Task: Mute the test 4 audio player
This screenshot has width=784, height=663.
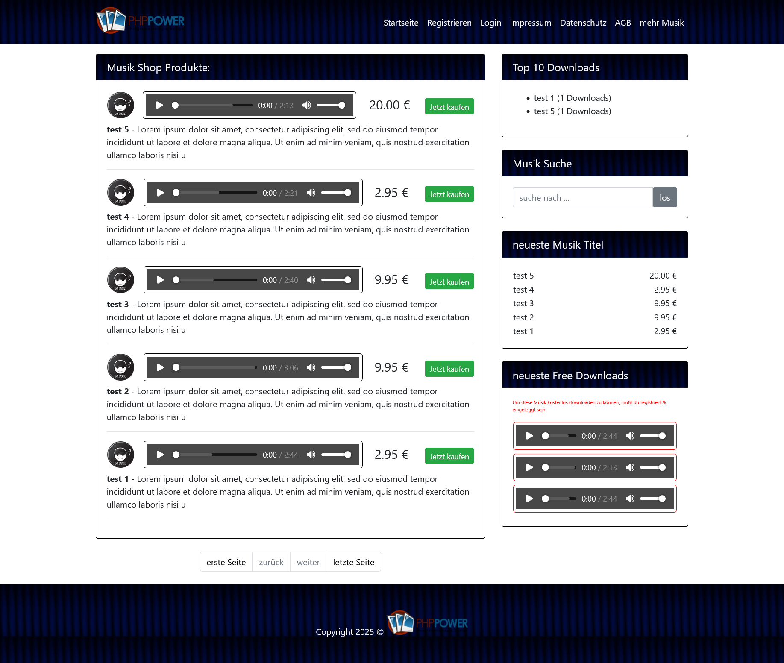Action: (311, 193)
